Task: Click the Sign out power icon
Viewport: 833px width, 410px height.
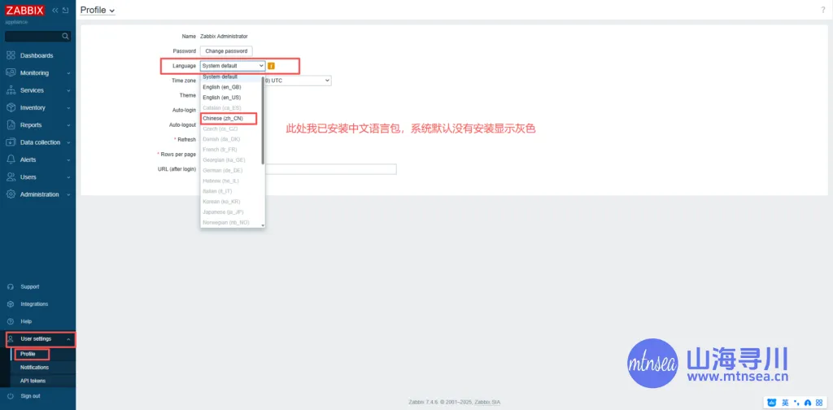Action: tap(10, 396)
